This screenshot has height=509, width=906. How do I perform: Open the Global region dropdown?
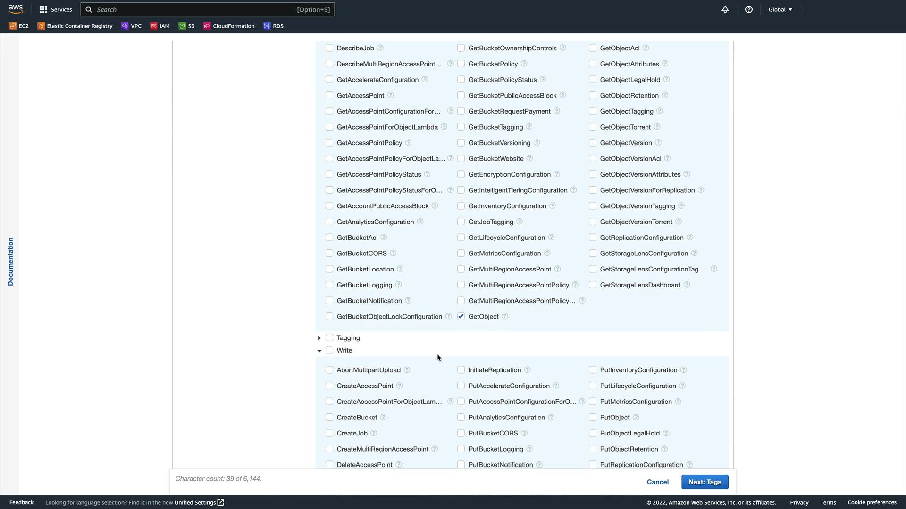780,9
